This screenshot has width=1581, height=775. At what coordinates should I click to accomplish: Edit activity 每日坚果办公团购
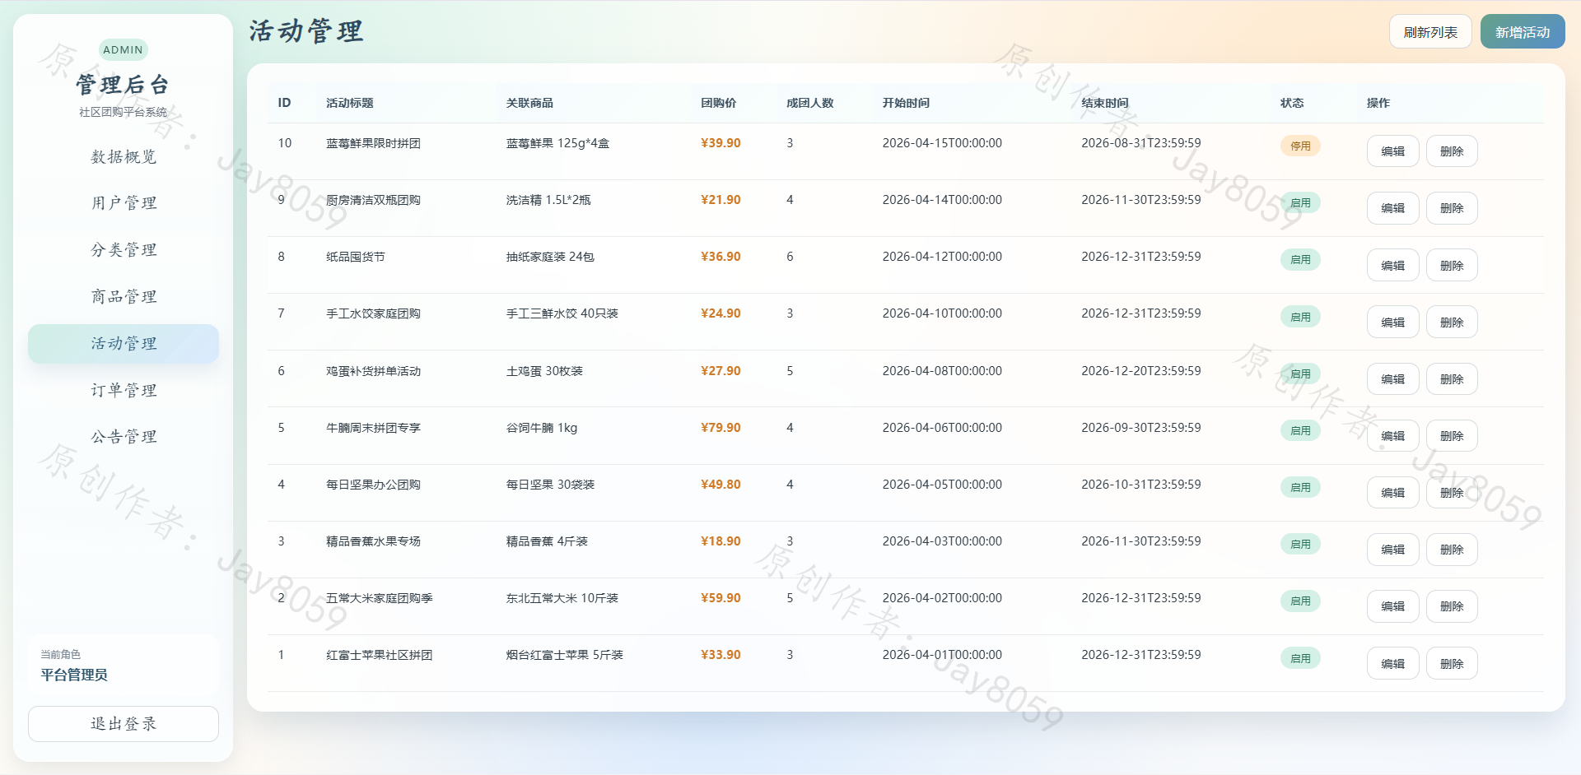[1393, 493]
